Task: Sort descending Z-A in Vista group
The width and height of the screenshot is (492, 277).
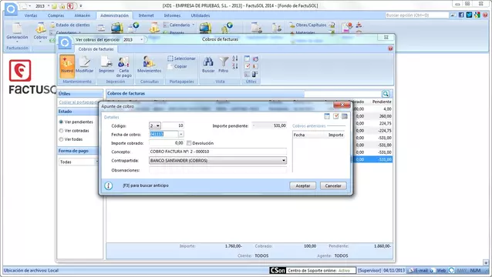Action: pyautogui.click(x=235, y=66)
